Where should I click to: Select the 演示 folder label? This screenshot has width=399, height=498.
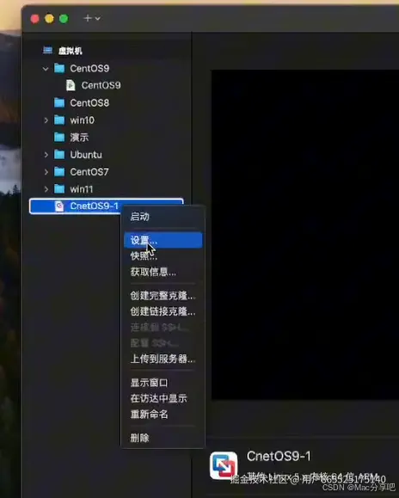[79, 138]
